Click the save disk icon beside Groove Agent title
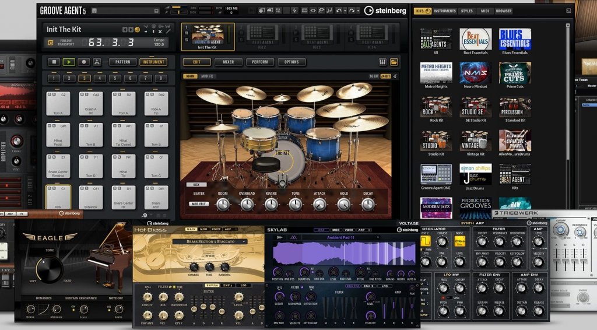The image size is (597, 330). 94,10
